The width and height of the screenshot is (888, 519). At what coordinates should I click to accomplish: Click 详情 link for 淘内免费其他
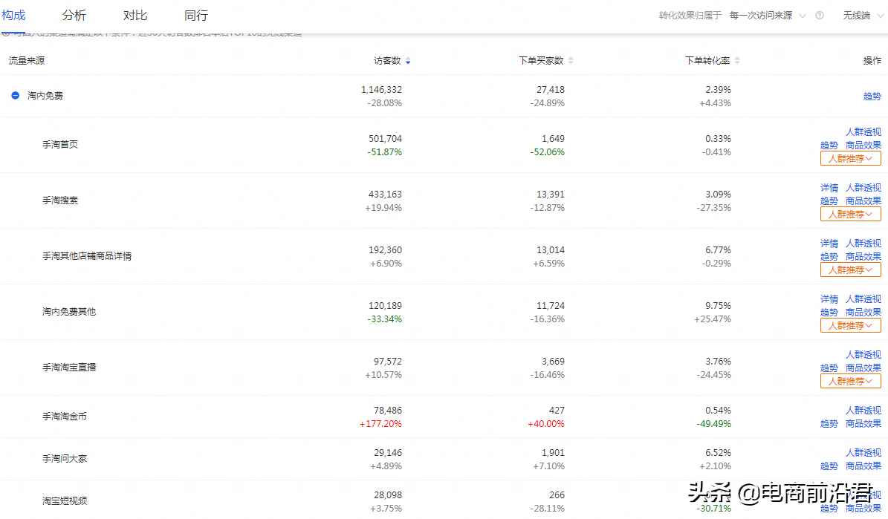pyautogui.click(x=829, y=299)
